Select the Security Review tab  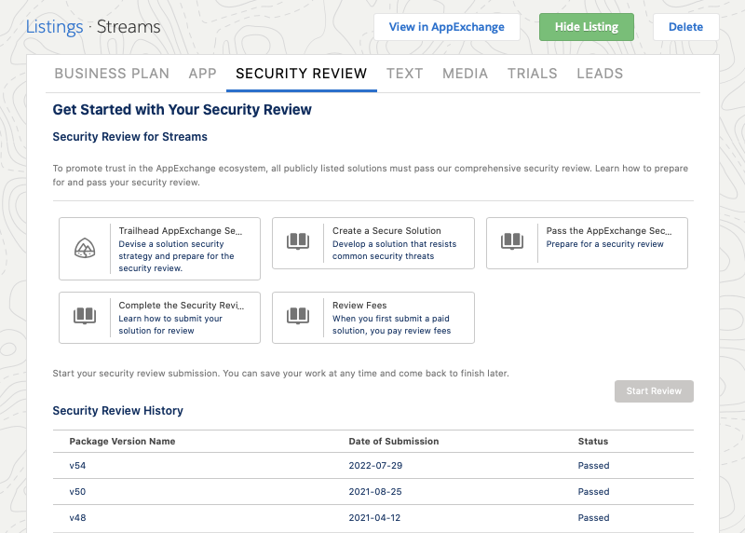pyautogui.click(x=301, y=74)
